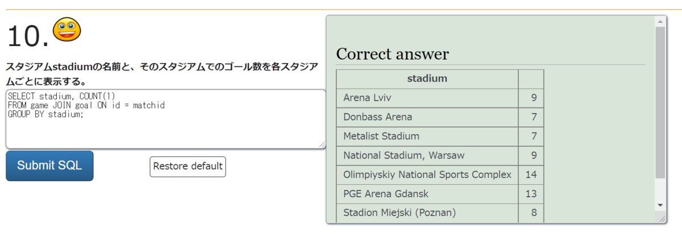Image resolution: width=682 pixels, height=237 pixels.
Task: Select the stadium column header
Action: [427, 78]
